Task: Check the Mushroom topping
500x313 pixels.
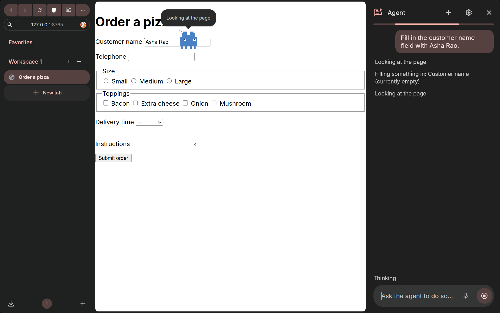Action: pyautogui.click(x=214, y=103)
